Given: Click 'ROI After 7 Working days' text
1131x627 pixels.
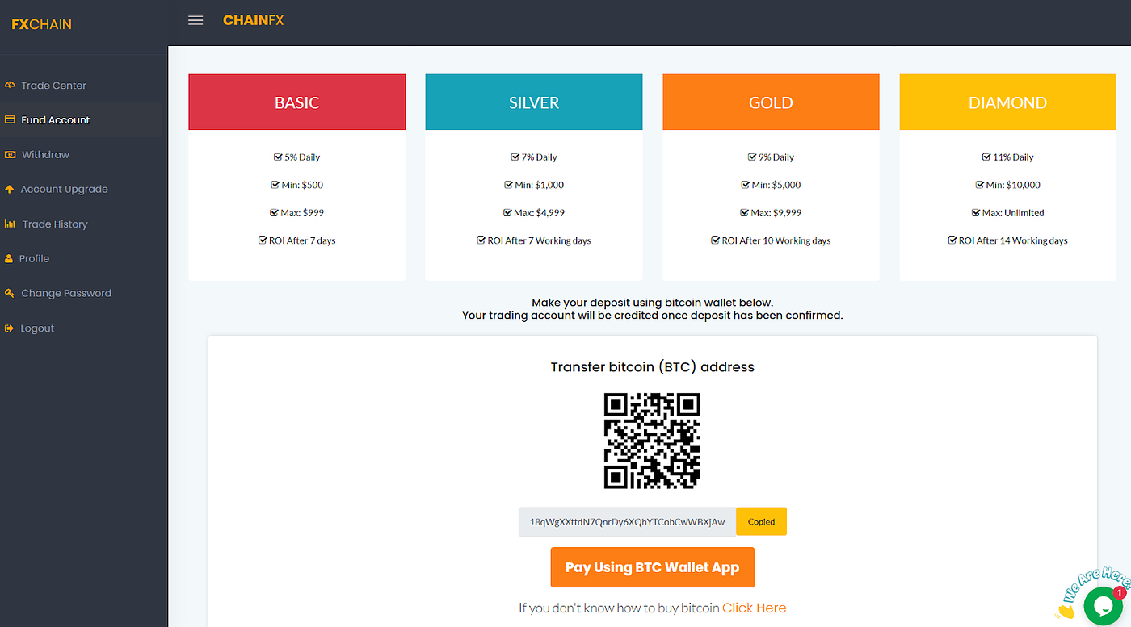Looking at the screenshot, I should pos(539,240).
